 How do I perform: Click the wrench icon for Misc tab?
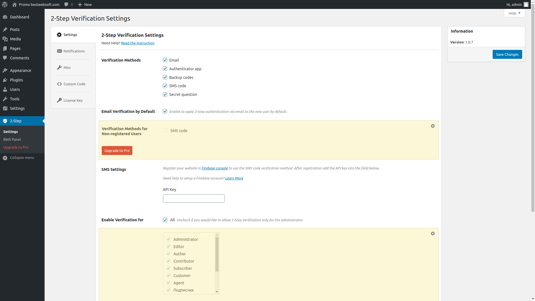[x=59, y=67]
